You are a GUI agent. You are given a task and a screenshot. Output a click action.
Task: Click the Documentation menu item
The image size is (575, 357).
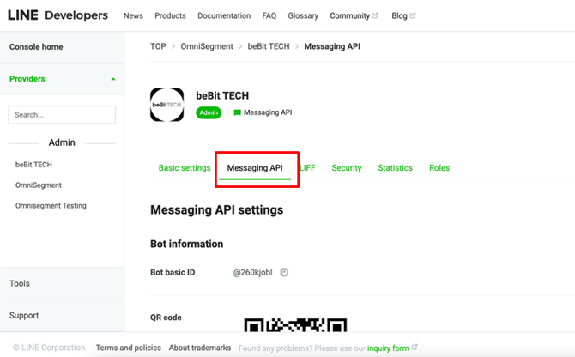(x=224, y=15)
